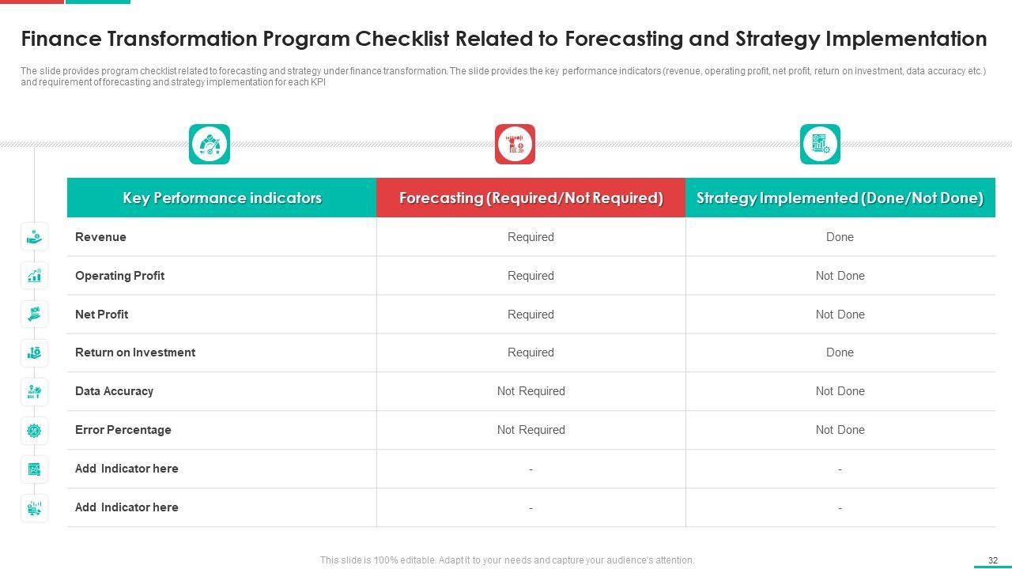
Task: Click the icon beside the last Add Indicator row
Action: point(34,507)
